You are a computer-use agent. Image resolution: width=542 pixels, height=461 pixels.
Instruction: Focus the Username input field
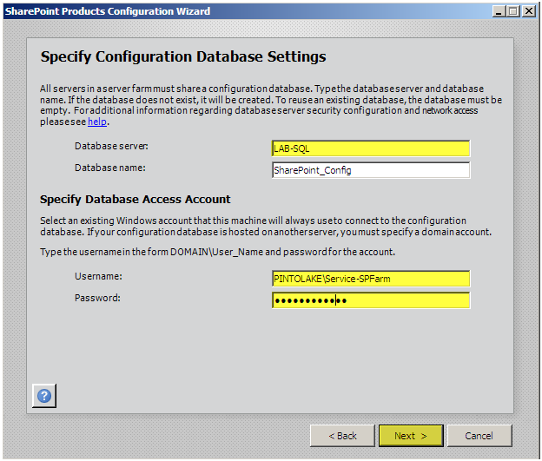coord(371,279)
